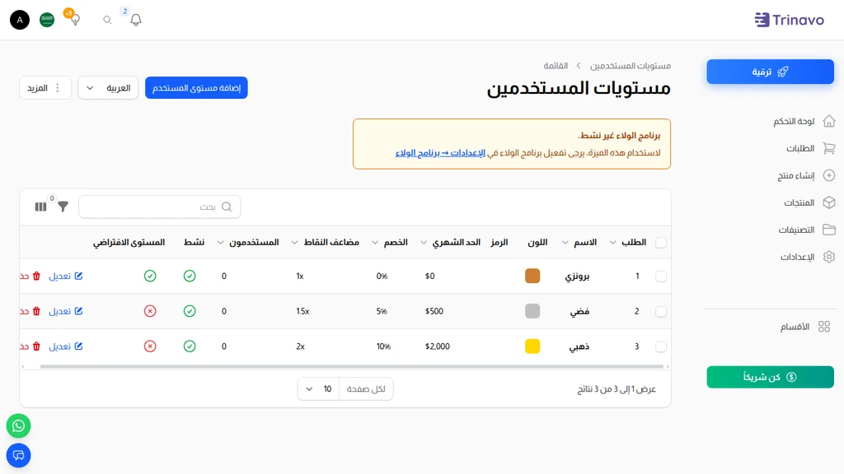Open the lightbulb tips icon
The height and width of the screenshot is (474, 844).
(x=75, y=20)
